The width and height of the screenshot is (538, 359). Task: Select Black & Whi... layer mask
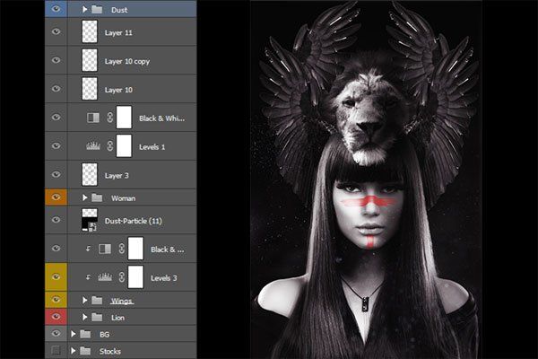(124, 118)
